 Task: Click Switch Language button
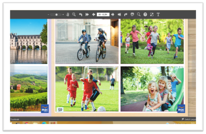tap(190, 119)
